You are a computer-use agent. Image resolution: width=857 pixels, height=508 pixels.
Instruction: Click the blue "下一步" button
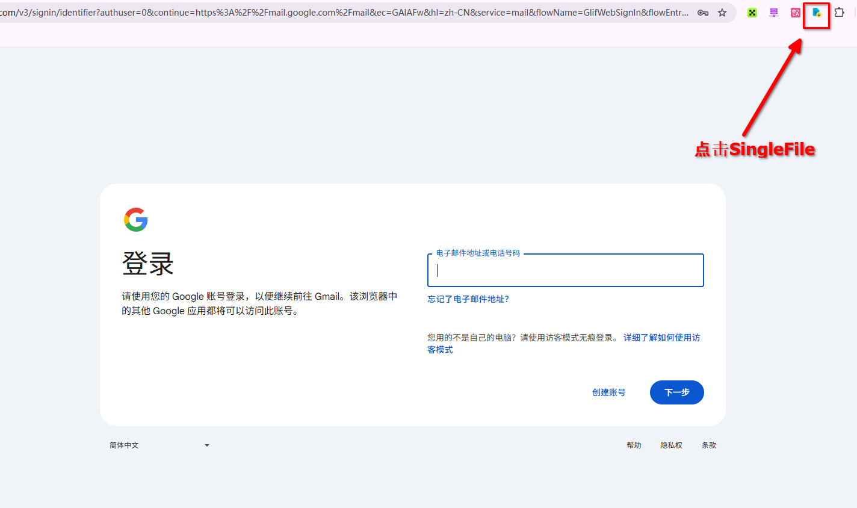tap(677, 392)
